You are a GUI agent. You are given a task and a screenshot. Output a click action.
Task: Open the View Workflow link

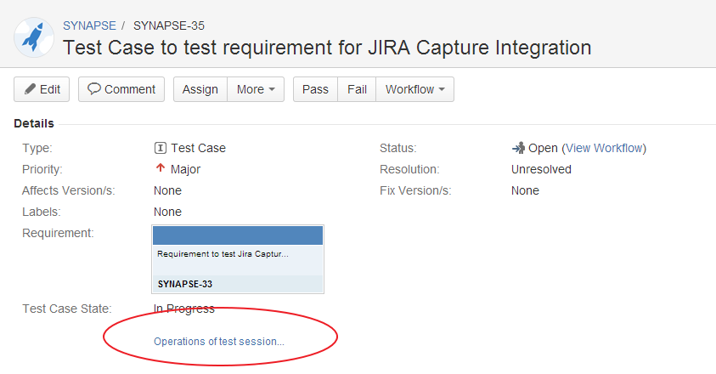[x=604, y=148]
